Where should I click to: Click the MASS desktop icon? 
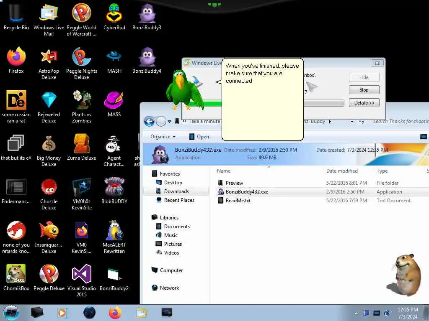pyautogui.click(x=114, y=104)
